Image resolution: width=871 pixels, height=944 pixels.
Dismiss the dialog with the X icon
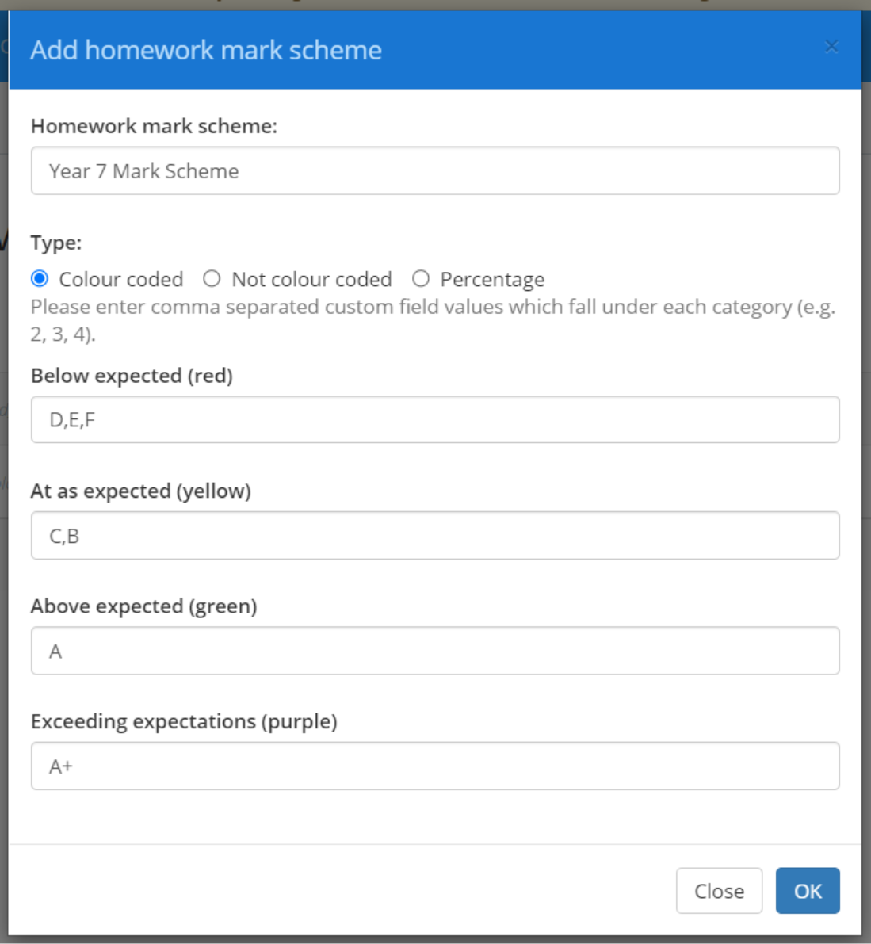(832, 48)
